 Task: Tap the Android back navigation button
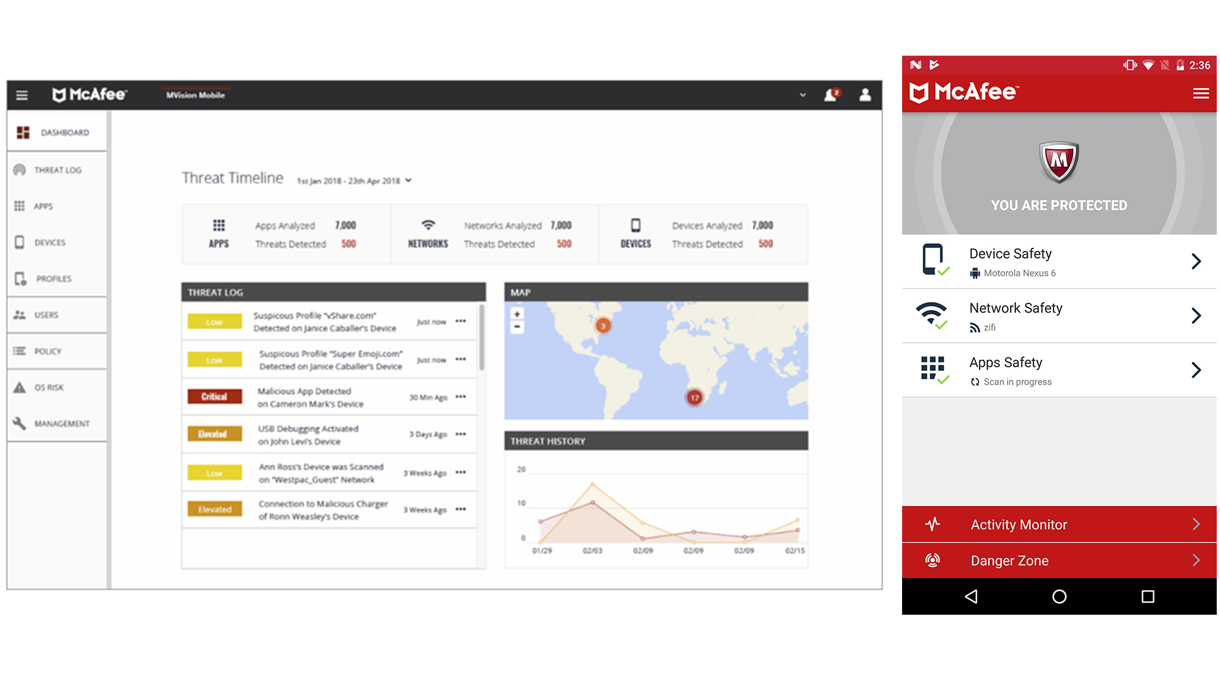point(971,597)
